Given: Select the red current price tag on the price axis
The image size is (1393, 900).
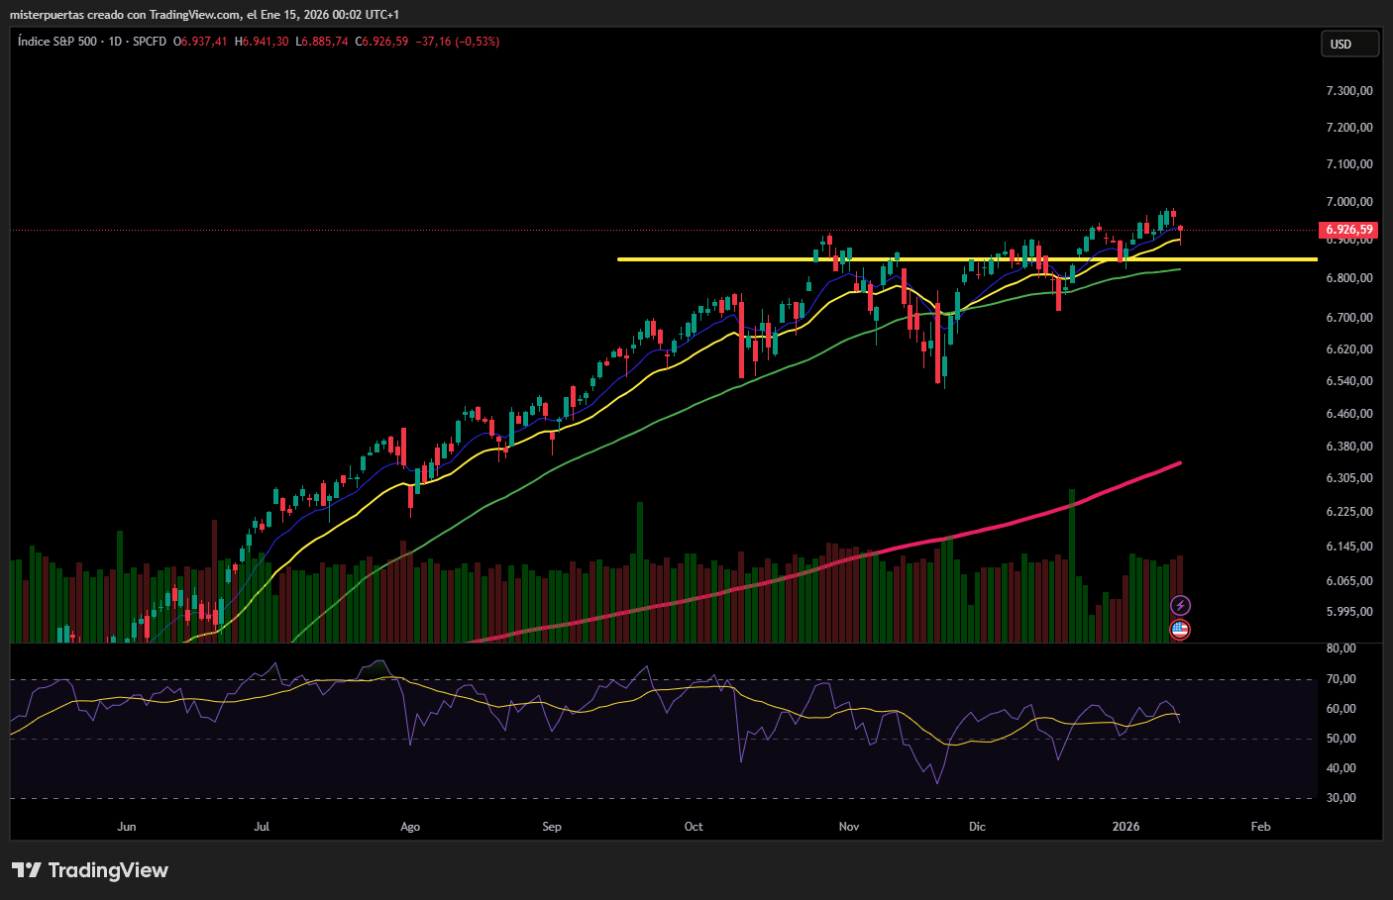Looking at the screenshot, I should [x=1349, y=230].
